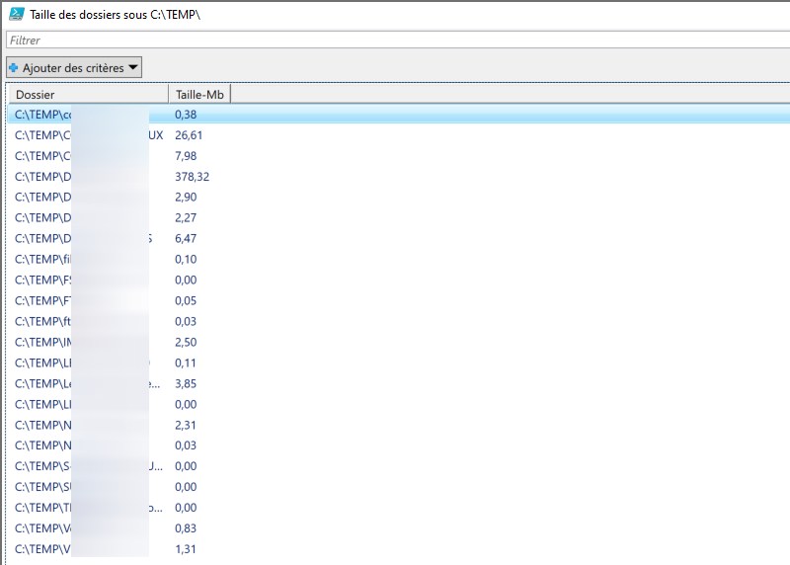Viewport: 790px width, 565px height.
Task: Select the size value 26,61
Action: tap(189, 135)
